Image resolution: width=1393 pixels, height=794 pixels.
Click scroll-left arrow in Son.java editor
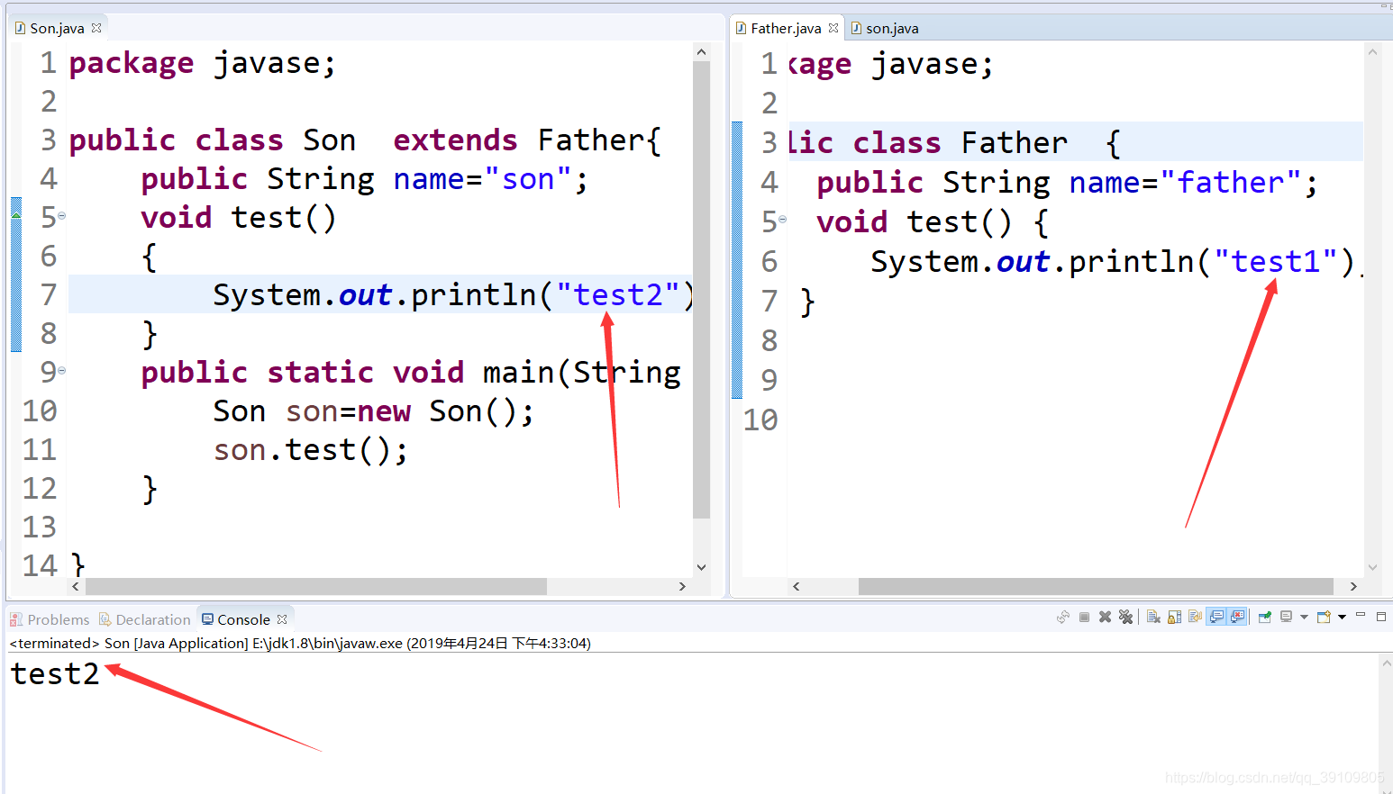[76, 586]
